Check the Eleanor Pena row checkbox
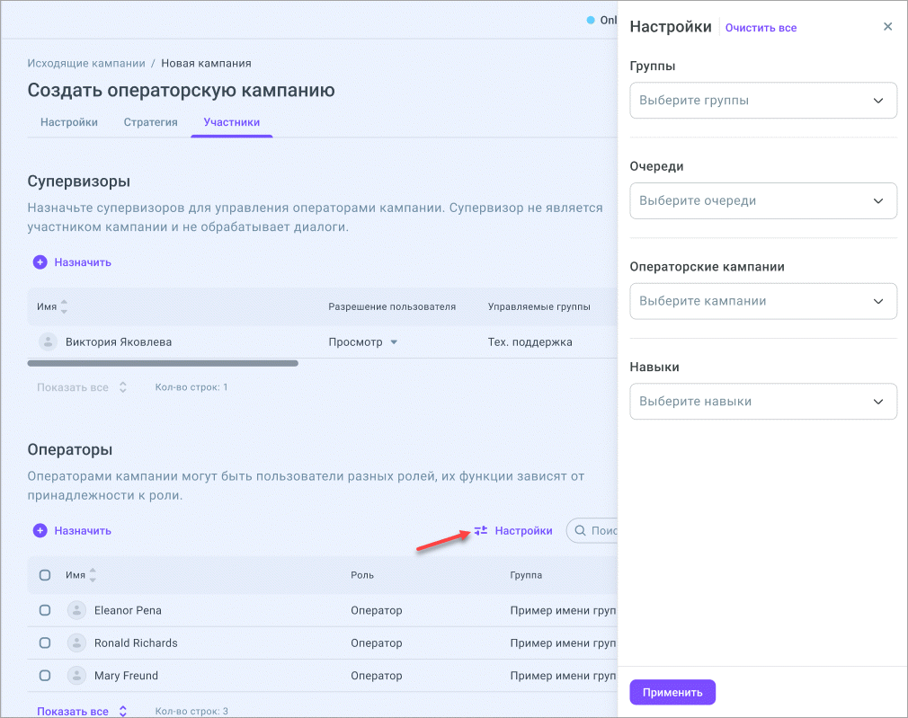Screen dimensions: 908x718 45,610
